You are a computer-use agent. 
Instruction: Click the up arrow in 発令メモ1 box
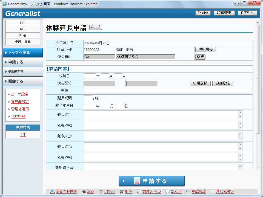pos(240,112)
